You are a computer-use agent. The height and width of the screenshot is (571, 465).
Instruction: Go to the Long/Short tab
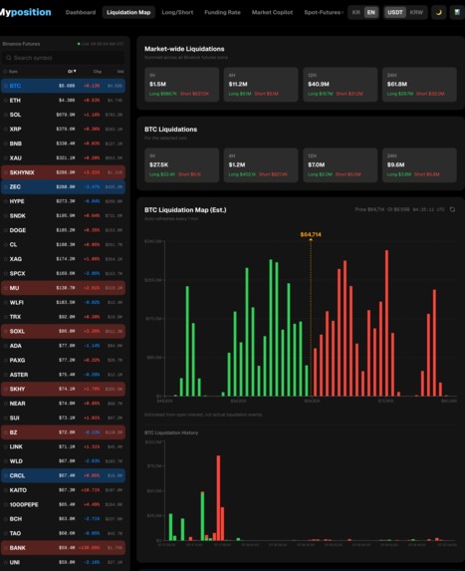coord(177,12)
